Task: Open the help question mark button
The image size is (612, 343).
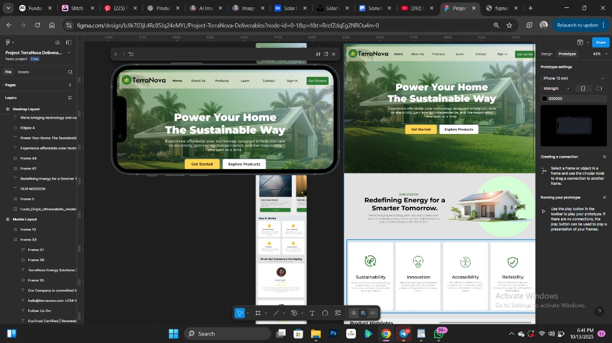Action: (x=599, y=311)
